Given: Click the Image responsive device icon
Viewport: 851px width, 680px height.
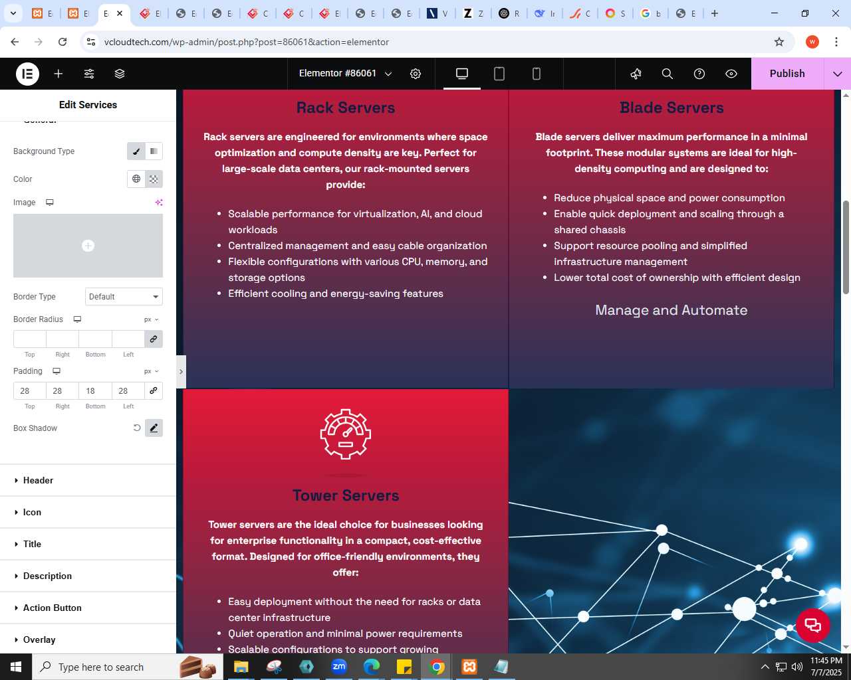Looking at the screenshot, I should (x=50, y=203).
